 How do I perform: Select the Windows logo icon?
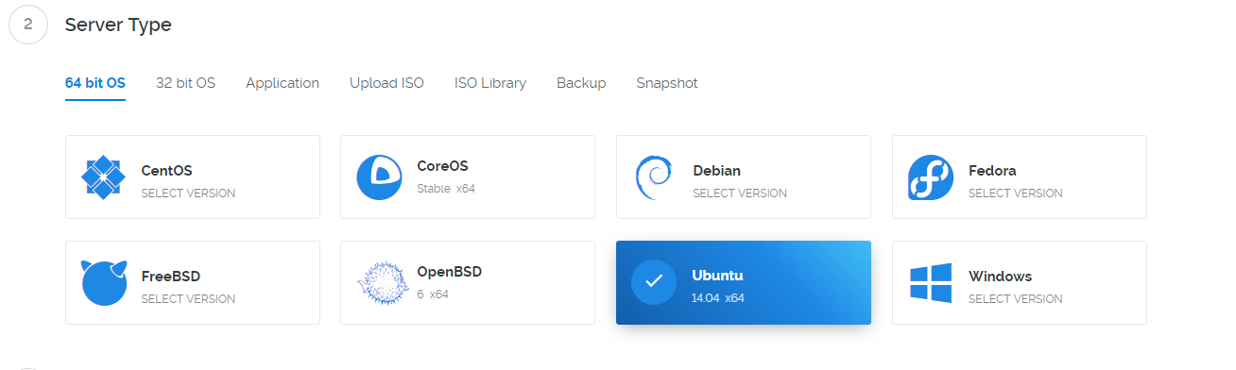931,282
